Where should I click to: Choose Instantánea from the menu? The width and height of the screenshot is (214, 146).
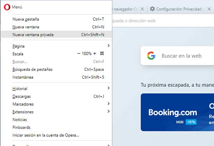[x=56, y=77]
